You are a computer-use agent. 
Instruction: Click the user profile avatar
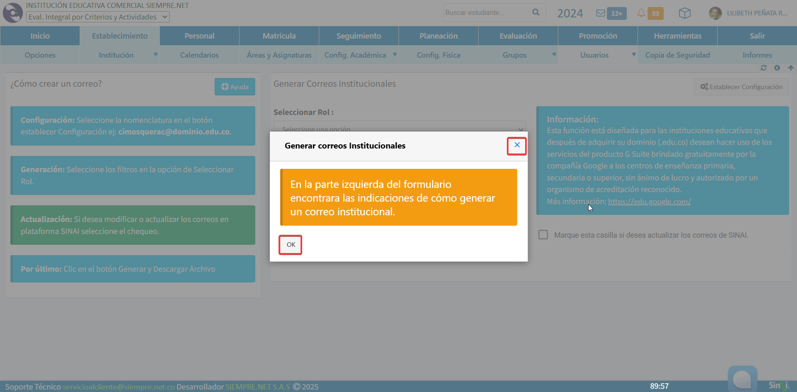tap(715, 13)
